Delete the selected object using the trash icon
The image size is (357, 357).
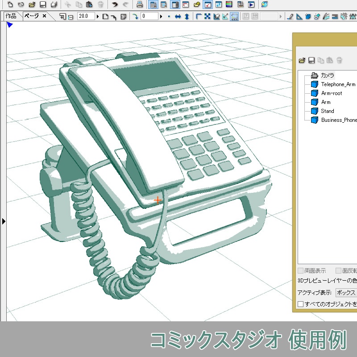click(x=339, y=60)
